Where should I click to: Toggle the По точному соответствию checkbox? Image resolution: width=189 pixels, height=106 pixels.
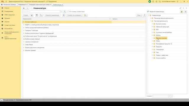click(68, 12)
